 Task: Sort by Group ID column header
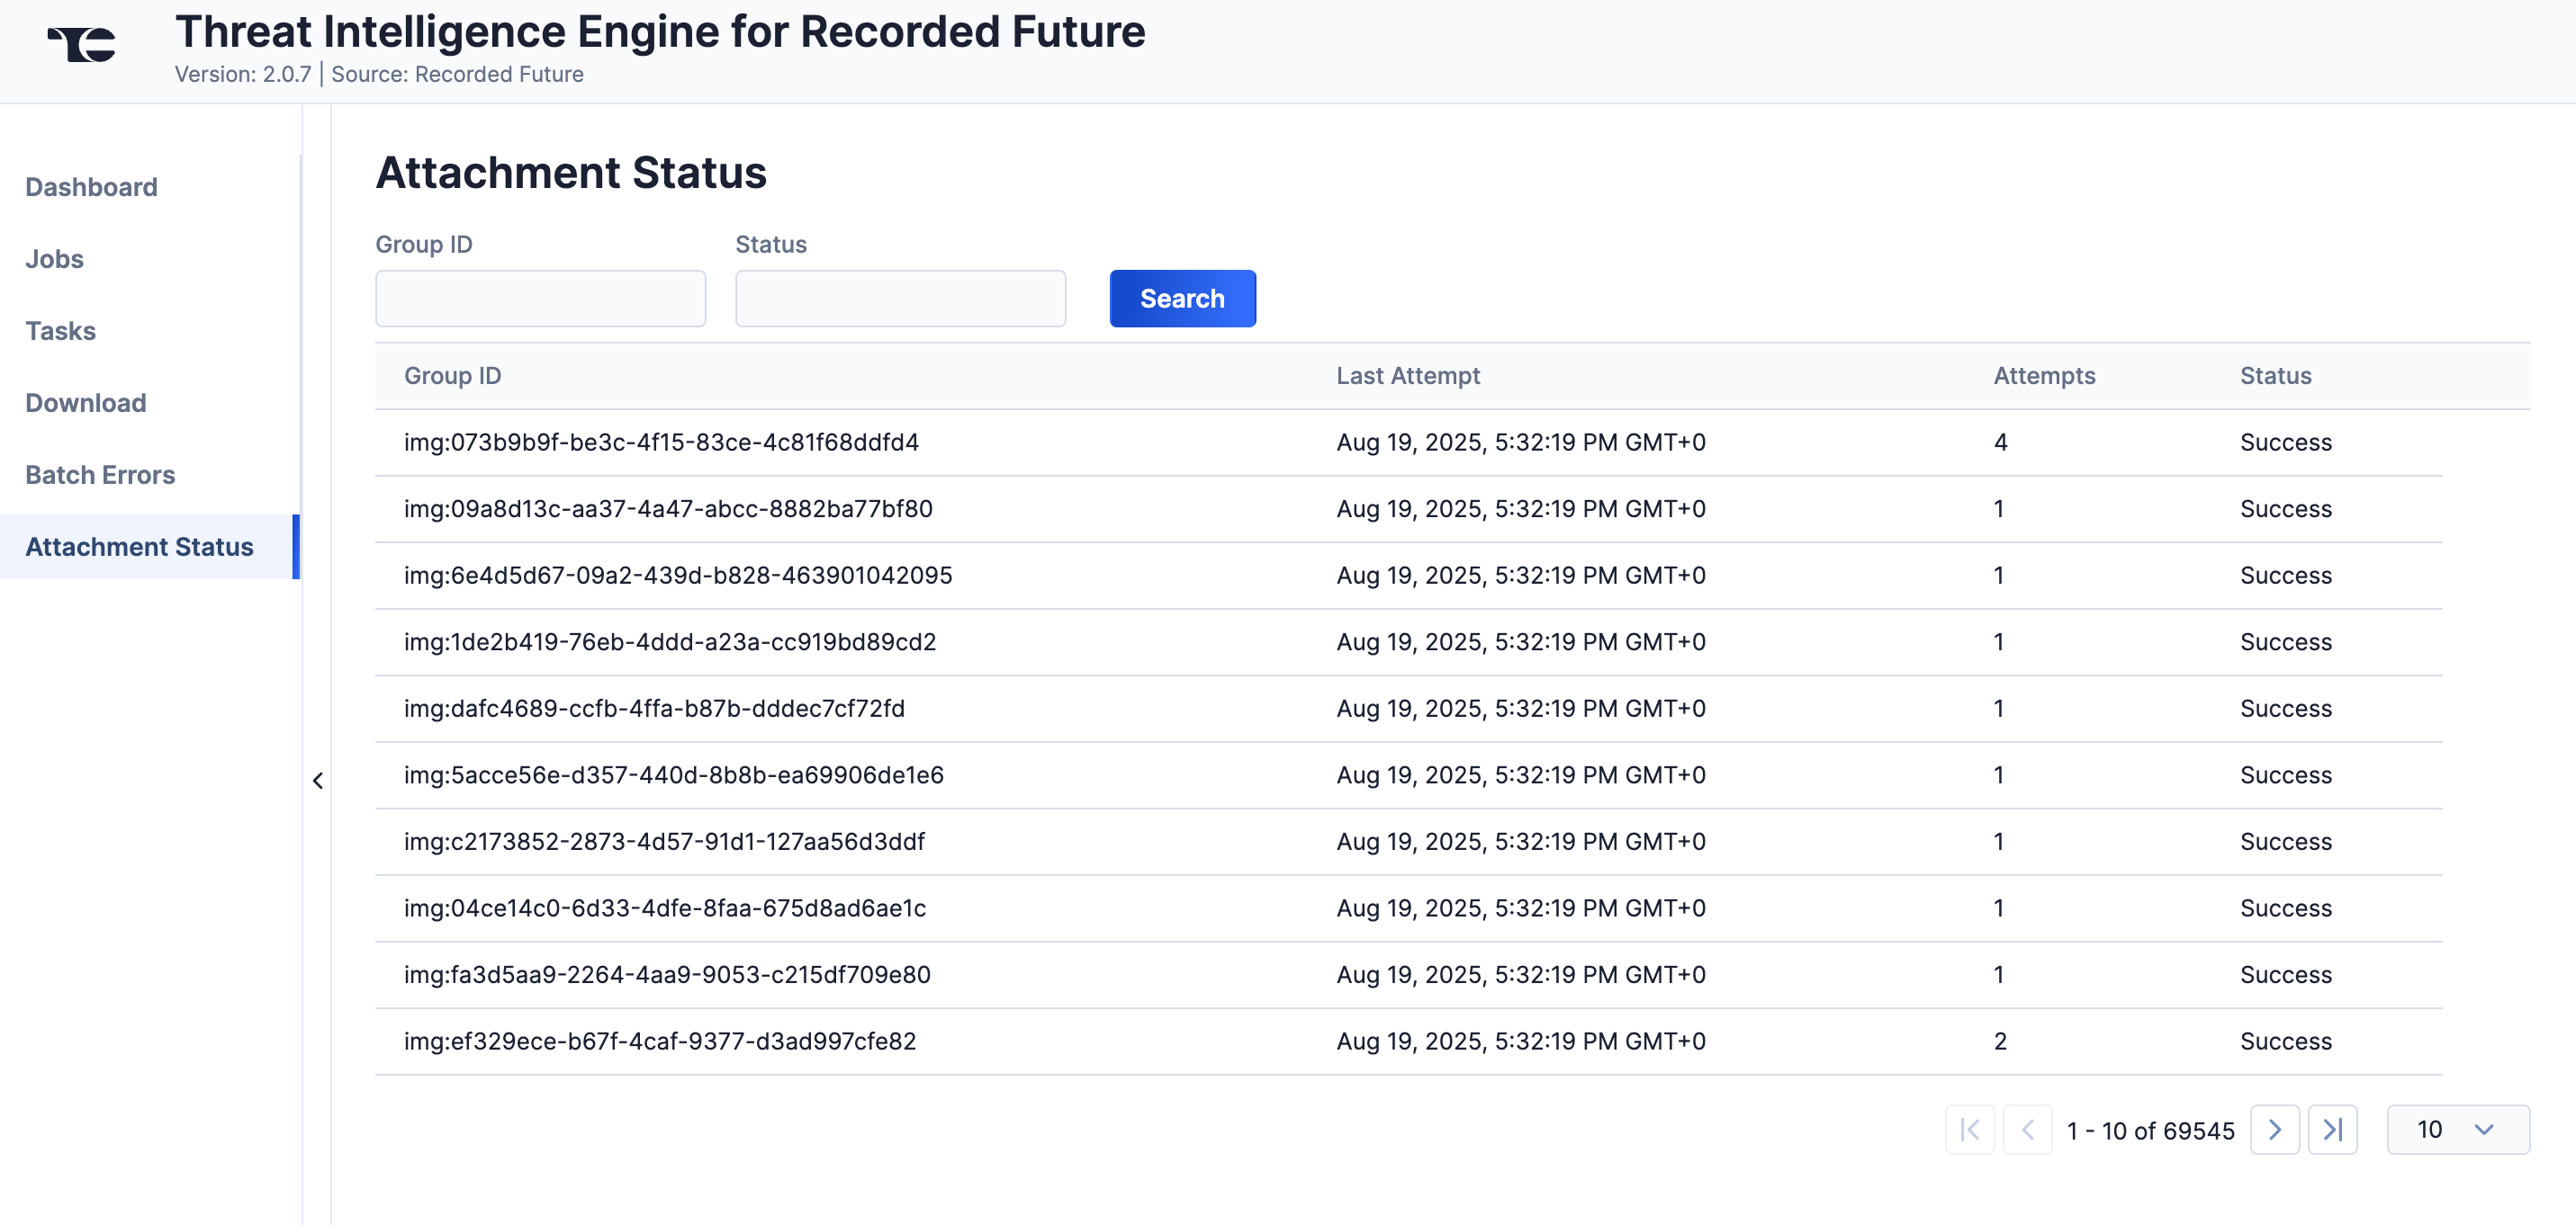point(452,376)
